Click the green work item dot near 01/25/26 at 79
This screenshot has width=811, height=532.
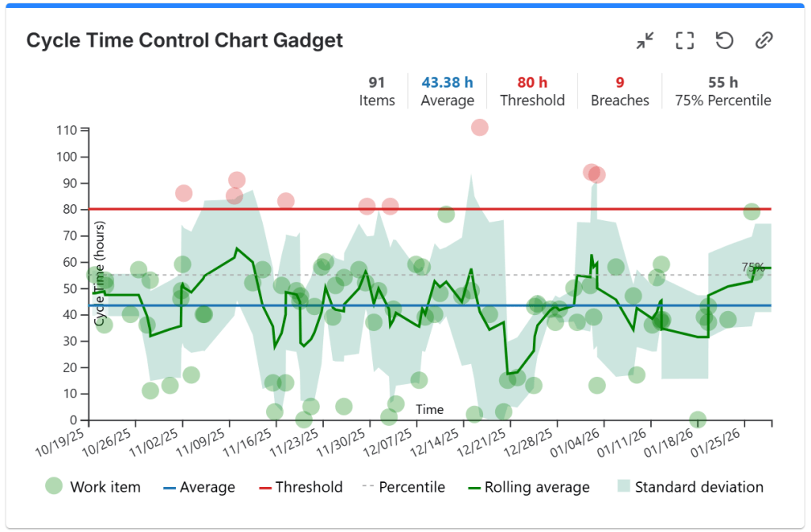752,211
